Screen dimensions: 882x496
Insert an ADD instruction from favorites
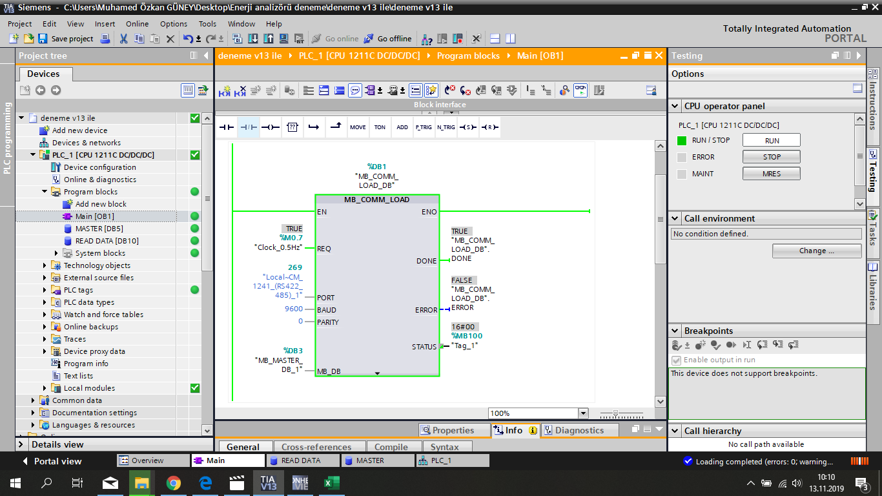402,127
